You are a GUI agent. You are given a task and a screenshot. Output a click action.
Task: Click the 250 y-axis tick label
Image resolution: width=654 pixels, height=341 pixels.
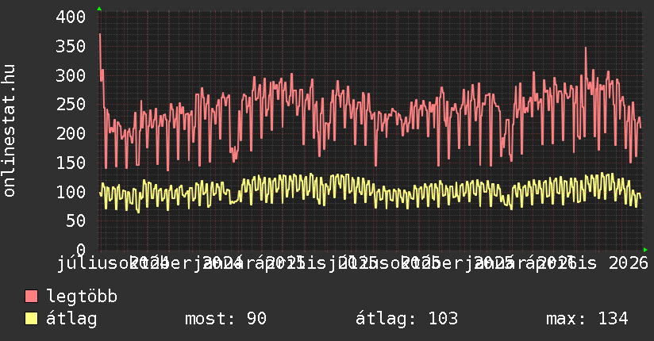click(x=71, y=104)
